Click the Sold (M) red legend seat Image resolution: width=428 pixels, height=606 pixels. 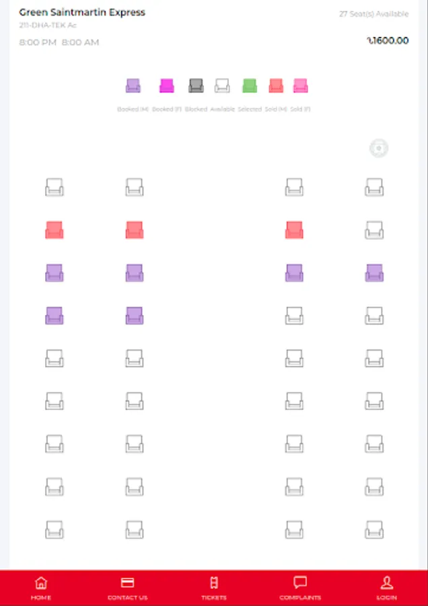(x=276, y=86)
